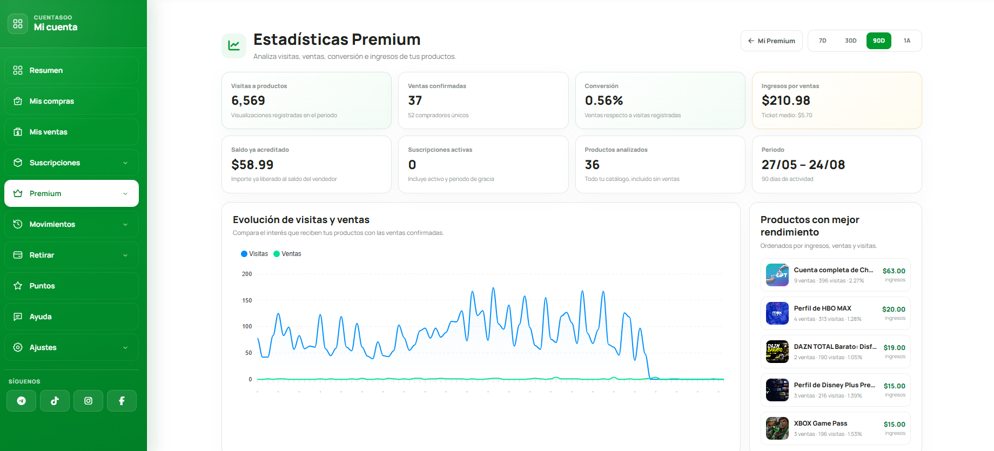The image size is (994, 451).
Task: Open XBOX Game Pass product title
Action: click(821, 423)
